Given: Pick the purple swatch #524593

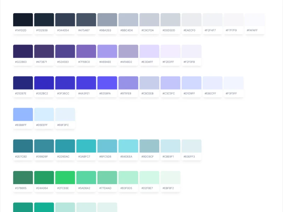Looking at the screenshot, I should click(65, 51).
